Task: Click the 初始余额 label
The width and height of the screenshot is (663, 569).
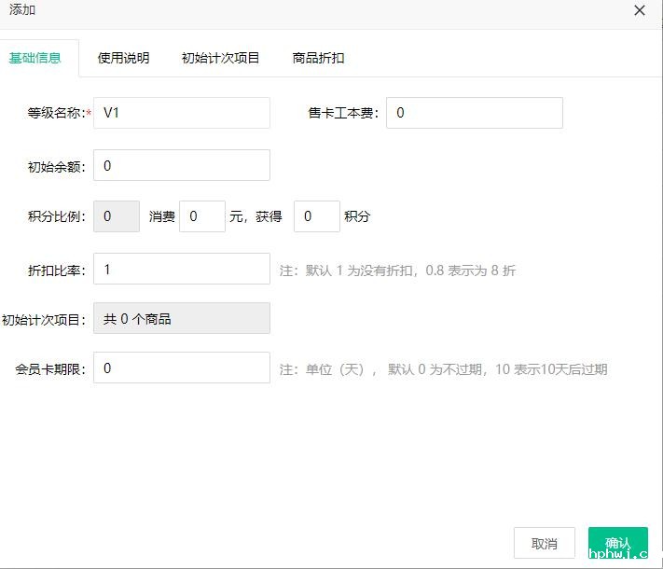Action: point(56,167)
